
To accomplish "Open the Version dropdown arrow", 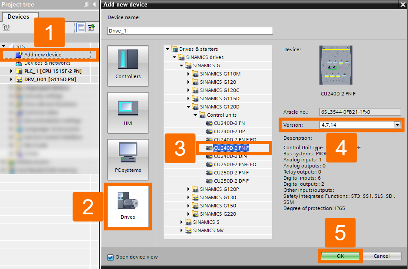I will pos(397,125).
